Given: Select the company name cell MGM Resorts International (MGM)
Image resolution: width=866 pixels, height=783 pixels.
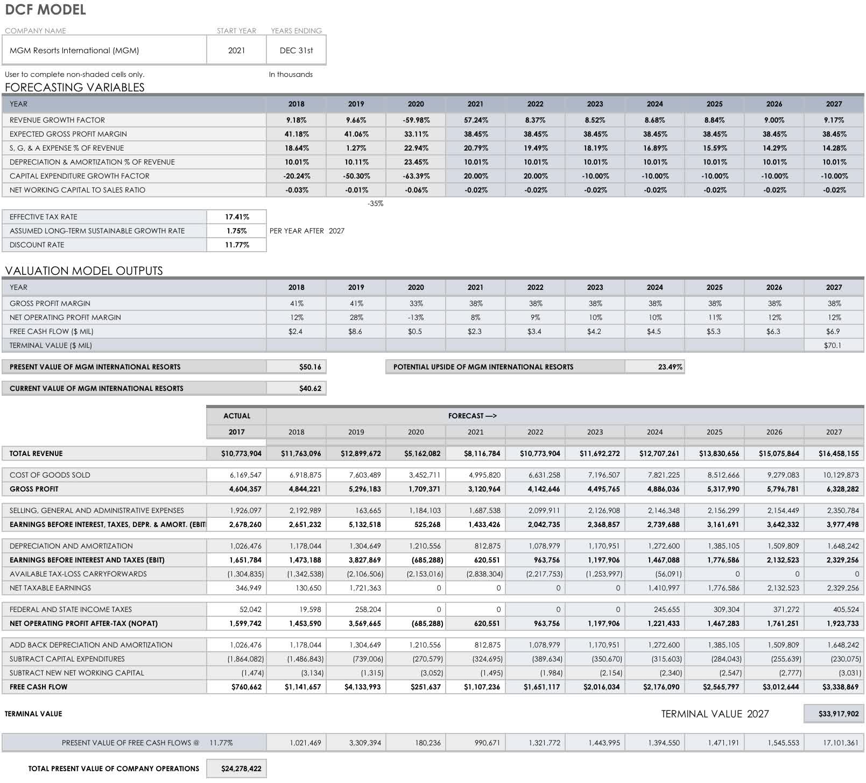Looking at the screenshot, I should tap(104, 51).
